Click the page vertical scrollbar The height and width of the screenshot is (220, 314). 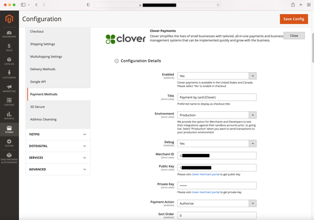[x=313, y=48]
